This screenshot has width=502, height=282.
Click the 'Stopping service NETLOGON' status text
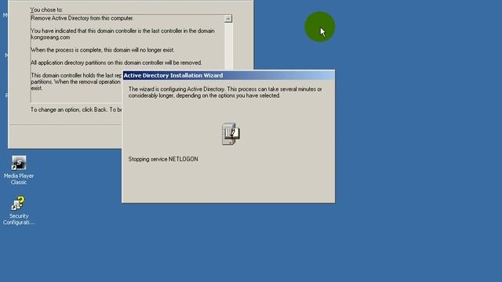[163, 159]
